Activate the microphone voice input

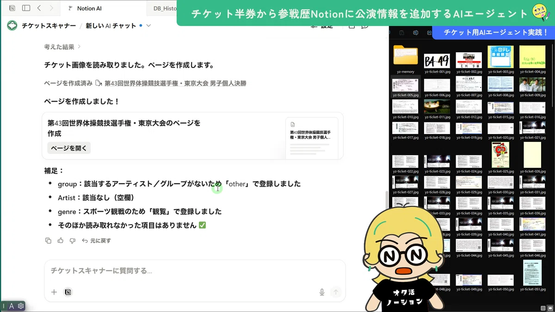322,292
